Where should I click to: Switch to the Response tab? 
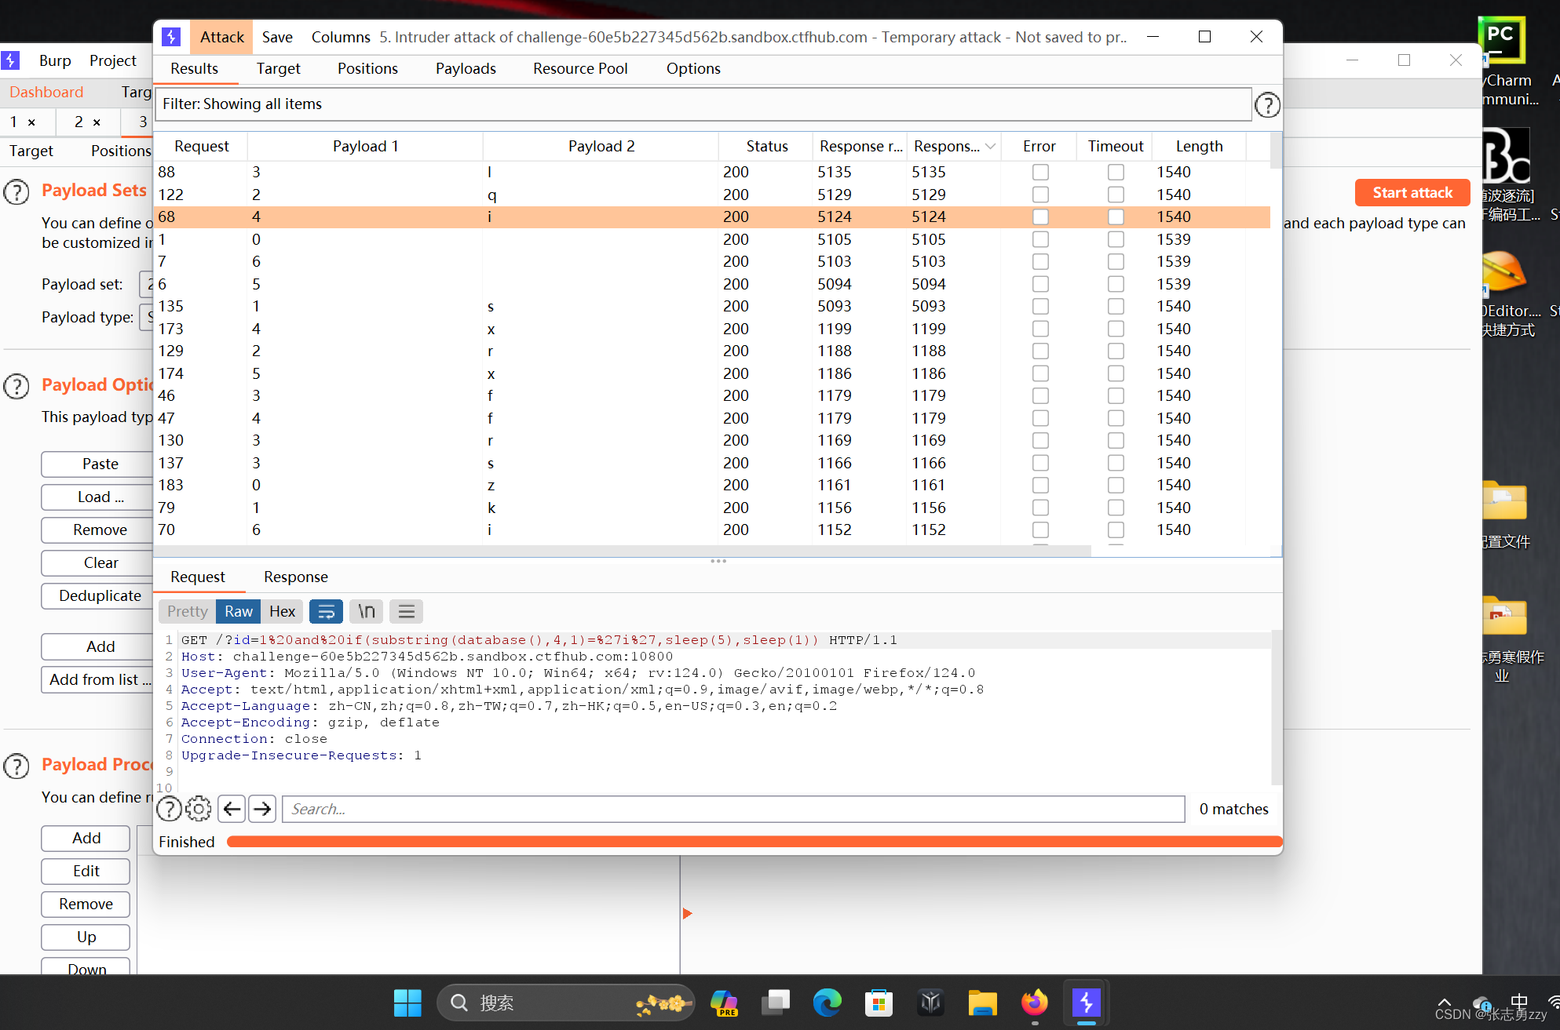pyautogui.click(x=296, y=577)
